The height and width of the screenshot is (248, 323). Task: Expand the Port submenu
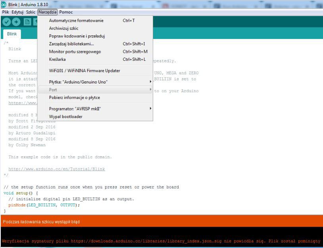pos(95,90)
